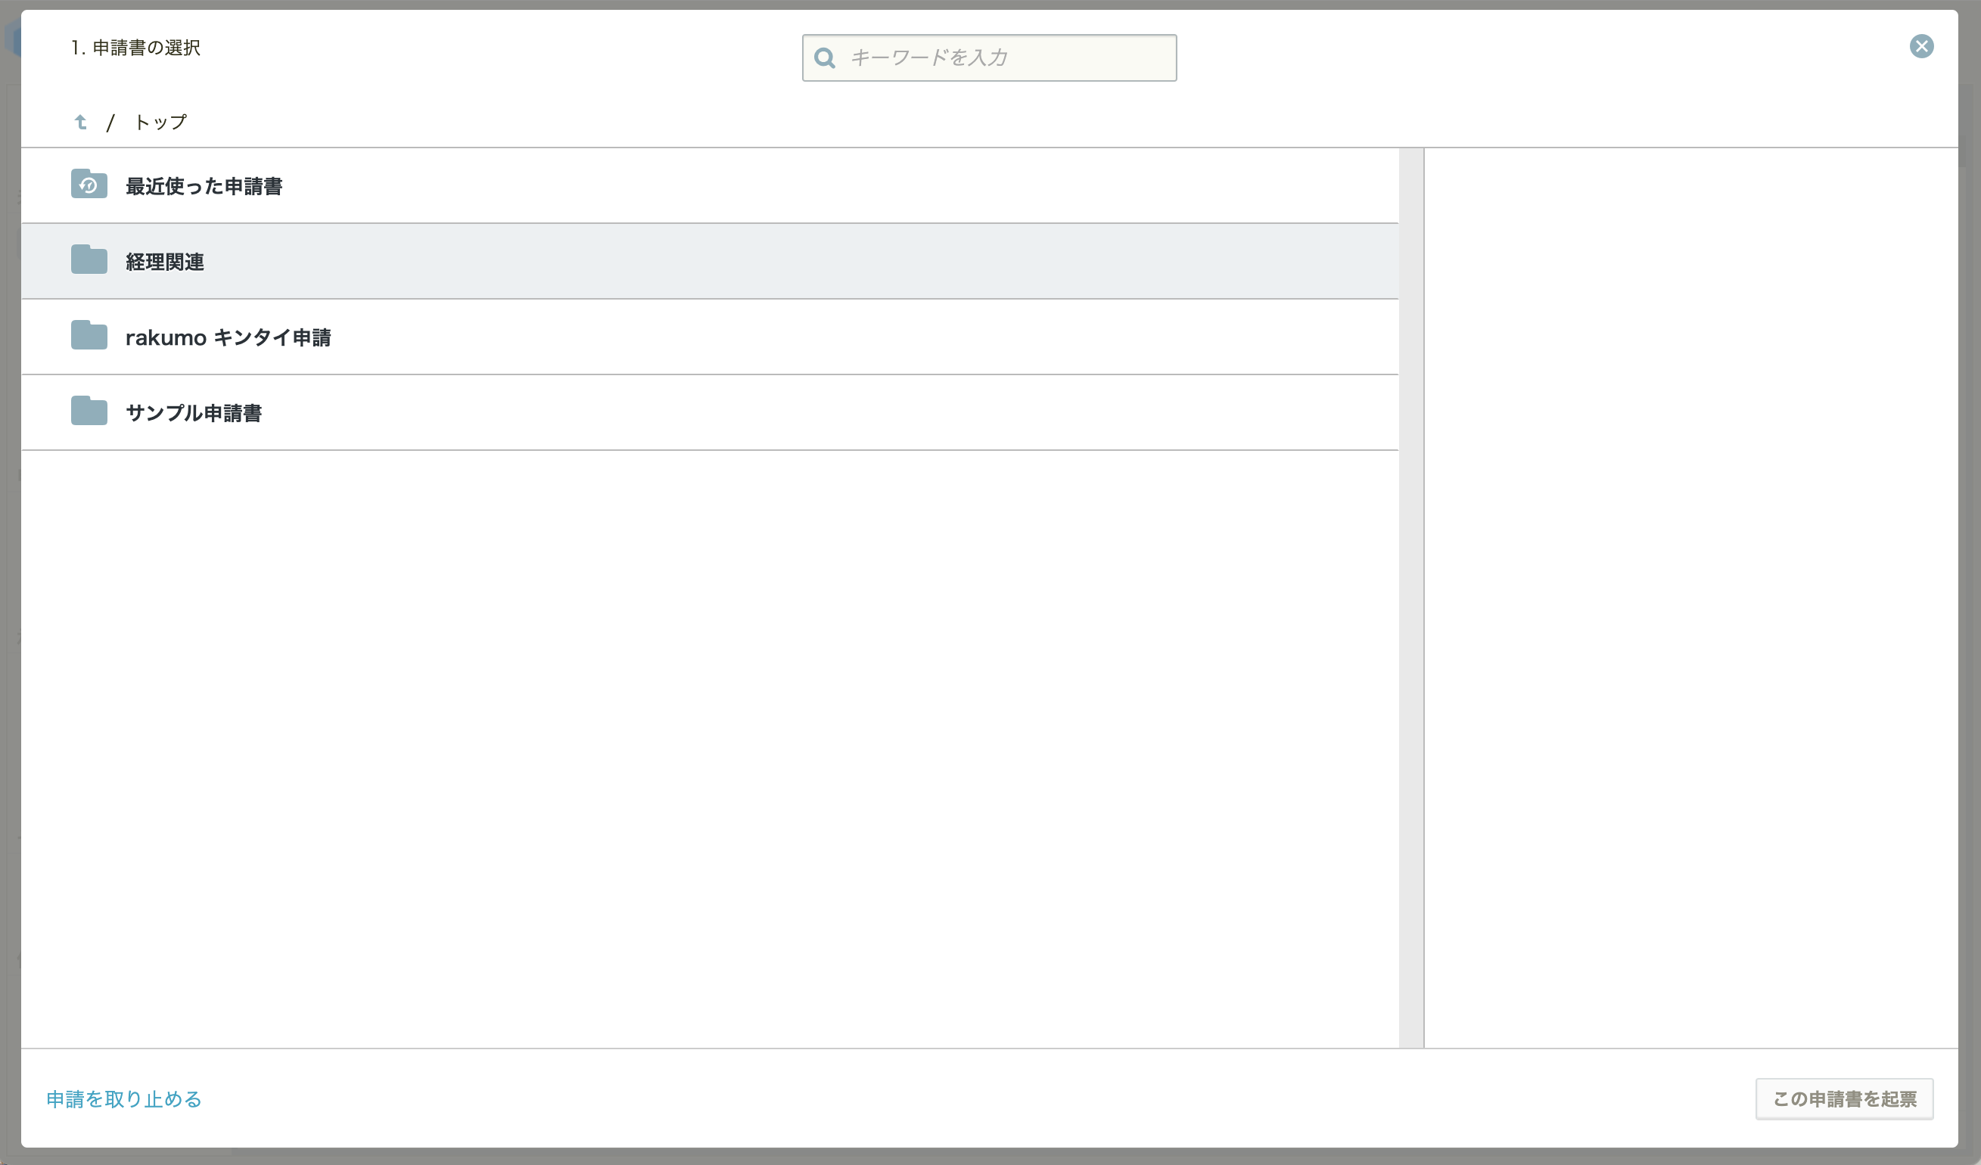Click the 経理関連 folder icon
Screen dimensions: 1981x1165
89,259
